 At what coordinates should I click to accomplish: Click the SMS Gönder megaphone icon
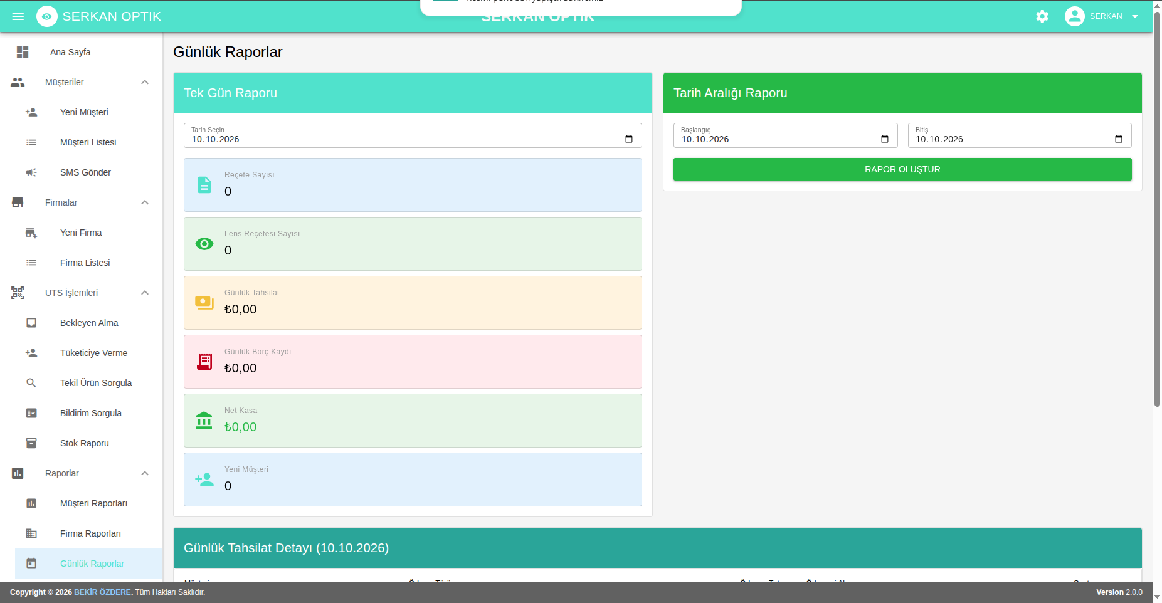pos(31,172)
